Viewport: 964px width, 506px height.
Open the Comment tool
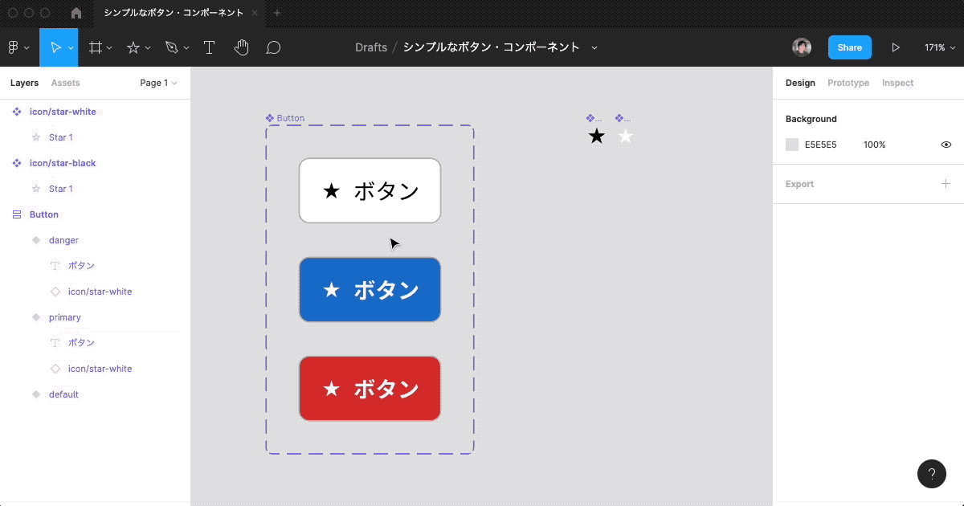273,47
